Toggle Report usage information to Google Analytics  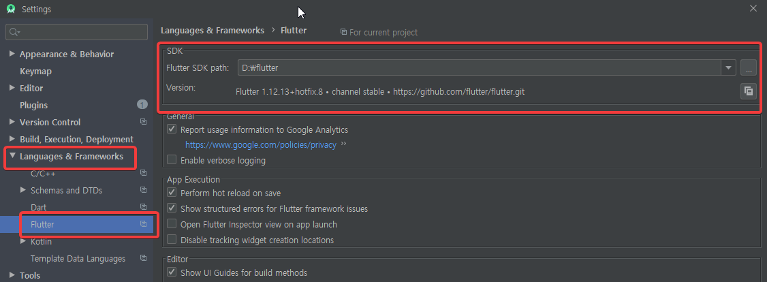tap(172, 129)
